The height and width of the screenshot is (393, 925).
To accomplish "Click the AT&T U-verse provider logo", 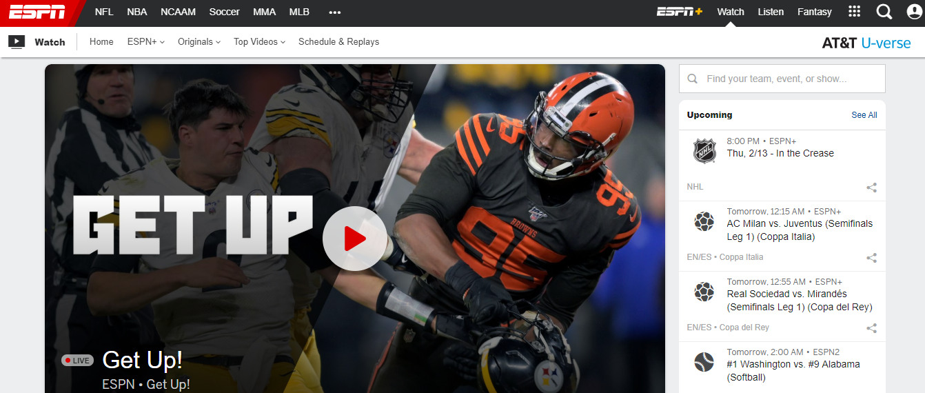I will click(866, 43).
